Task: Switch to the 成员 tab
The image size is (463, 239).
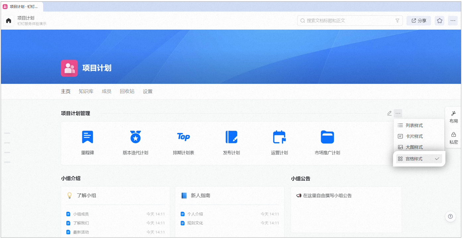Action: tap(106, 91)
